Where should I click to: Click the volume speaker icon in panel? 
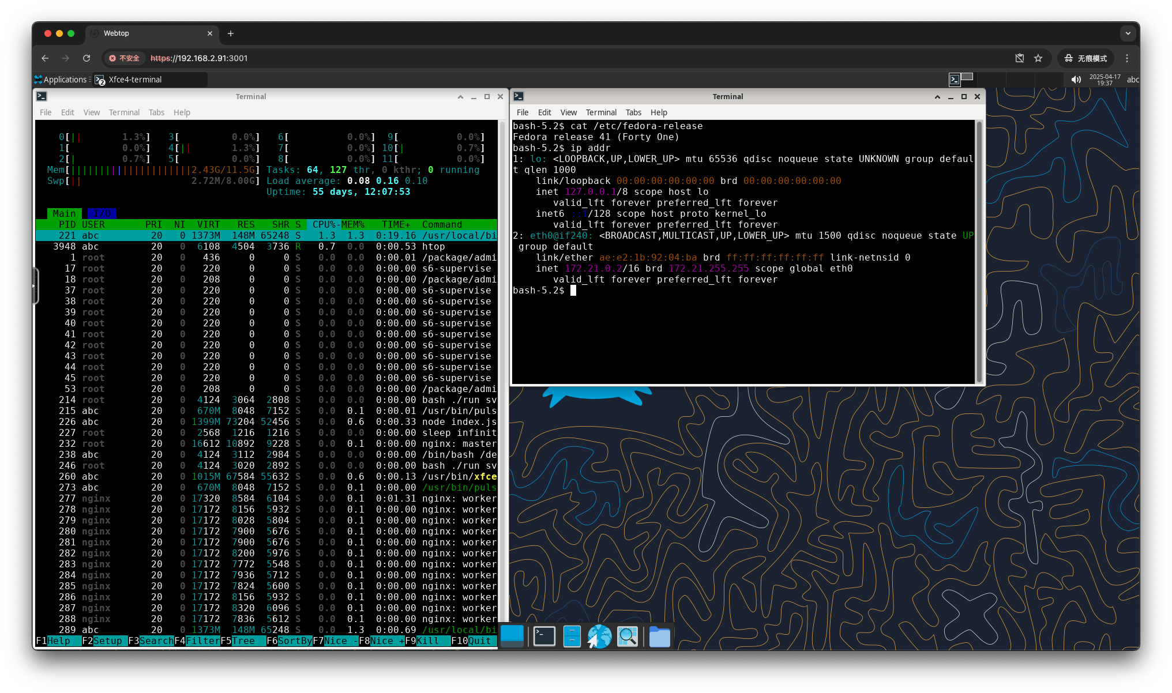point(1076,80)
